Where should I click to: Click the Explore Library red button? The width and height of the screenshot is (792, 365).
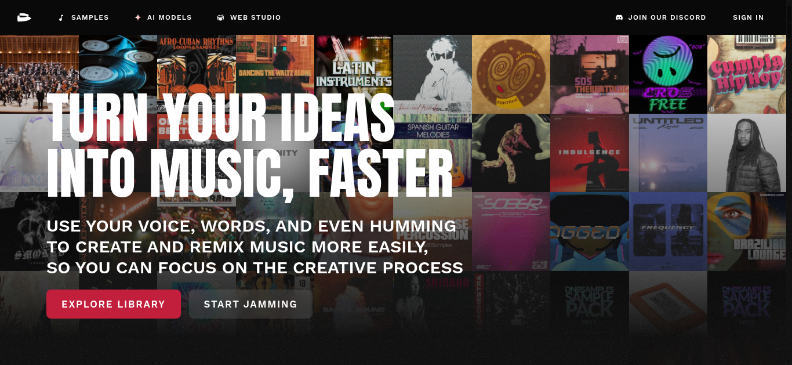point(114,304)
